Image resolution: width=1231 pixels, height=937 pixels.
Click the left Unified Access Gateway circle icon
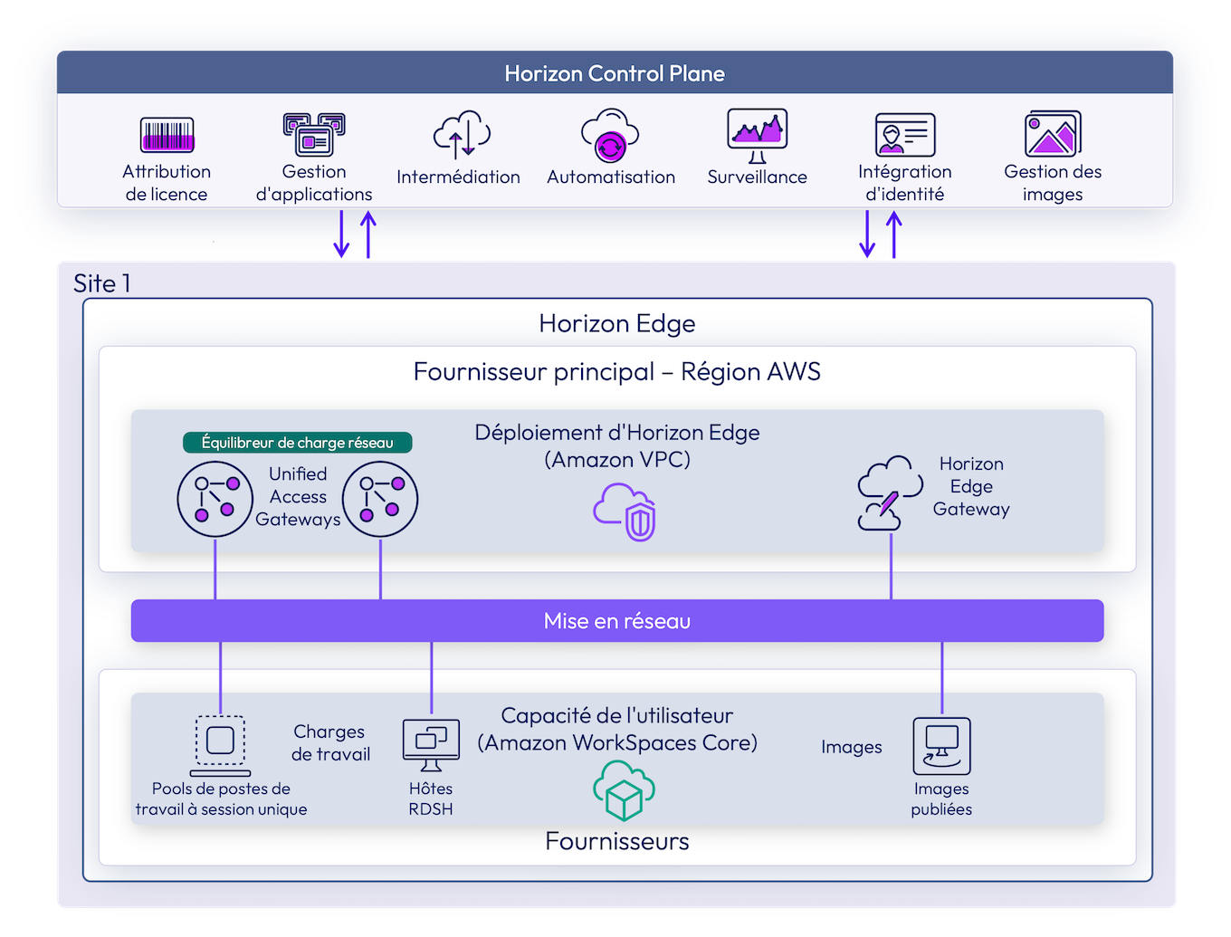click(215, 499)
